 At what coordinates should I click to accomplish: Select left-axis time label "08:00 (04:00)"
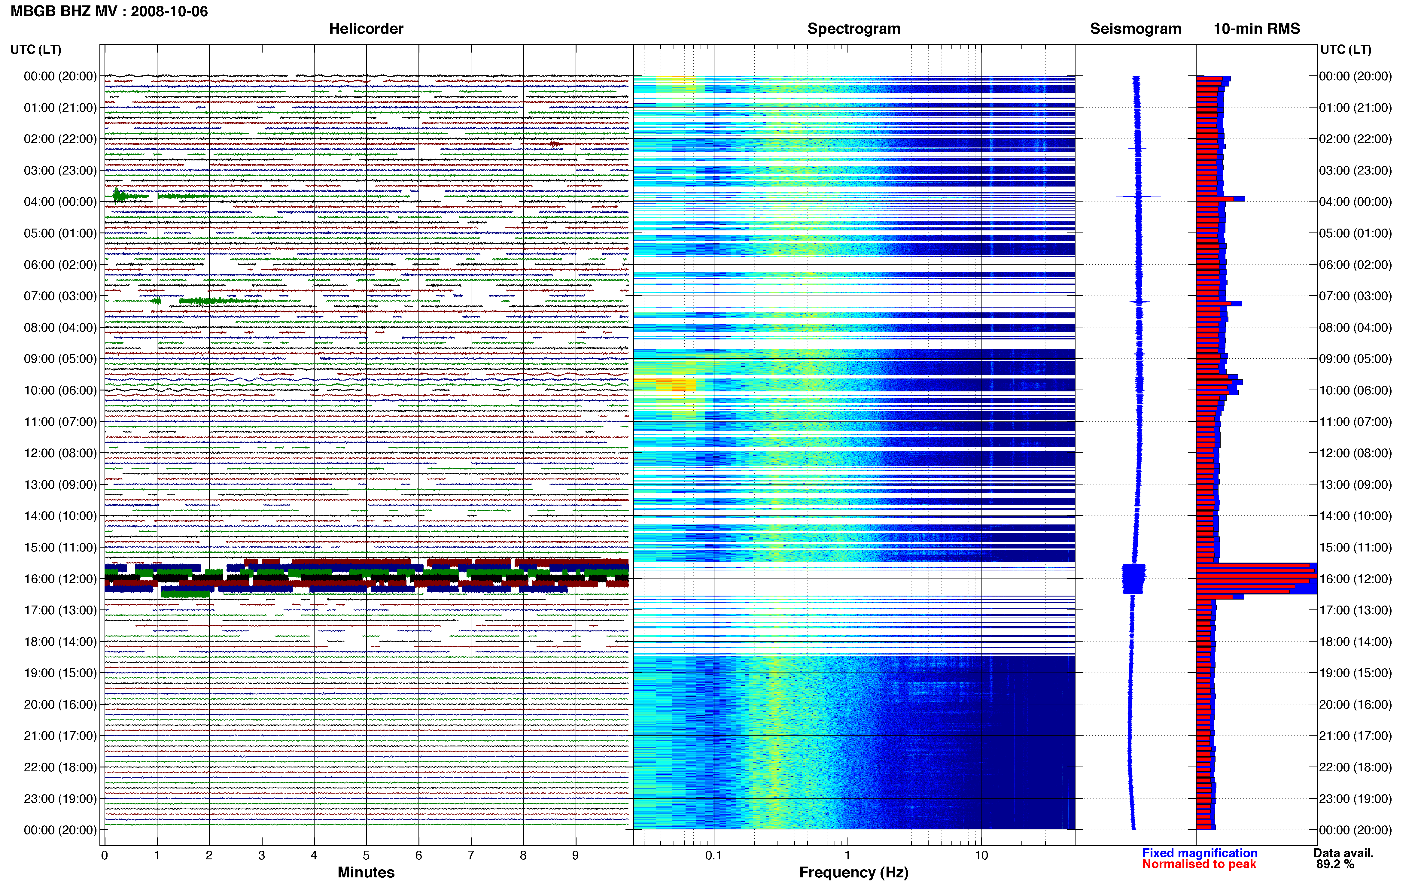[x=60, y=327]
